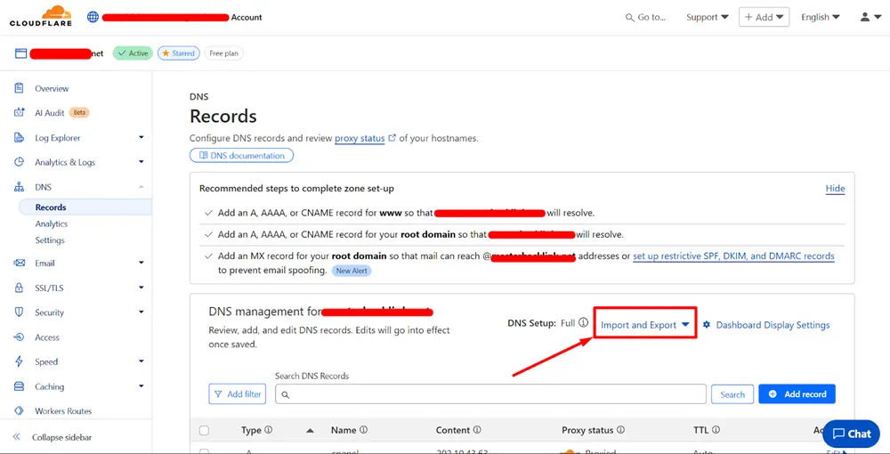Toggle the Starred badge

[x=178, y=53]
